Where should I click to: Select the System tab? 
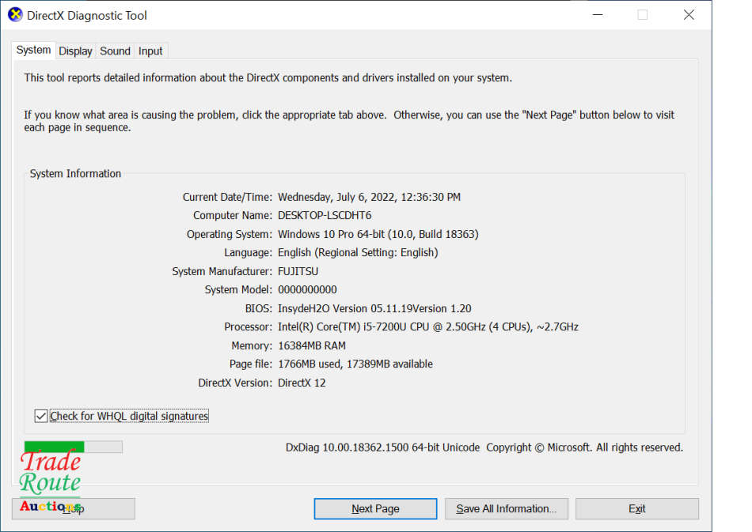pyautogui.click(x=33, y=50)
